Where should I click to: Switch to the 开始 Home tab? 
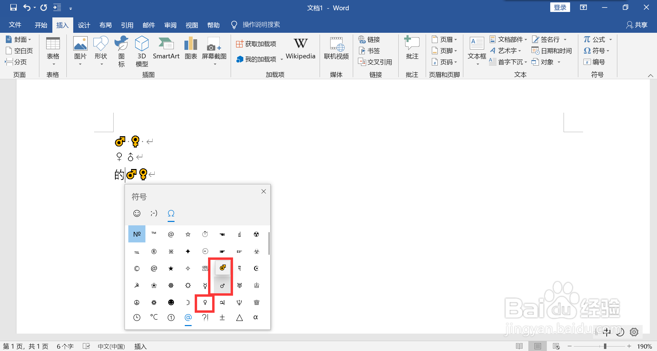[x=41, y=25]
